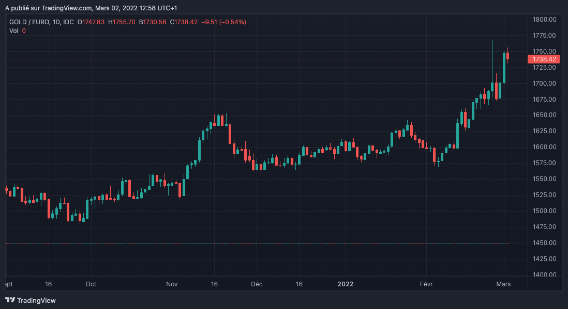Click the TradingView logo in the bottom corner
The height and width of the screenshot is (309, 568).
point(31,300)
